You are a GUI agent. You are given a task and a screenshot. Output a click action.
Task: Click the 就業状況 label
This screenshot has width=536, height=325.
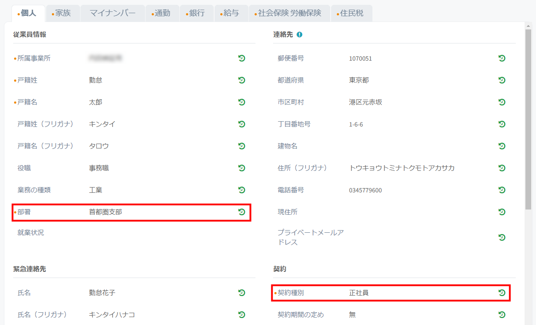31,232
